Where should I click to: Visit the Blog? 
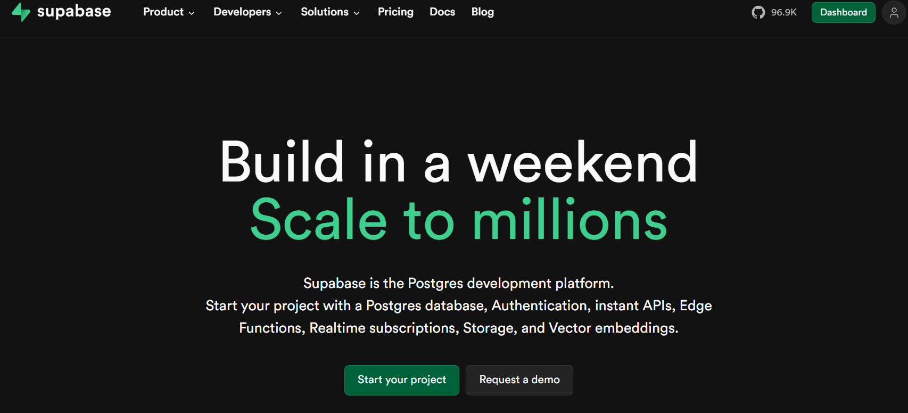pos(482,12)
